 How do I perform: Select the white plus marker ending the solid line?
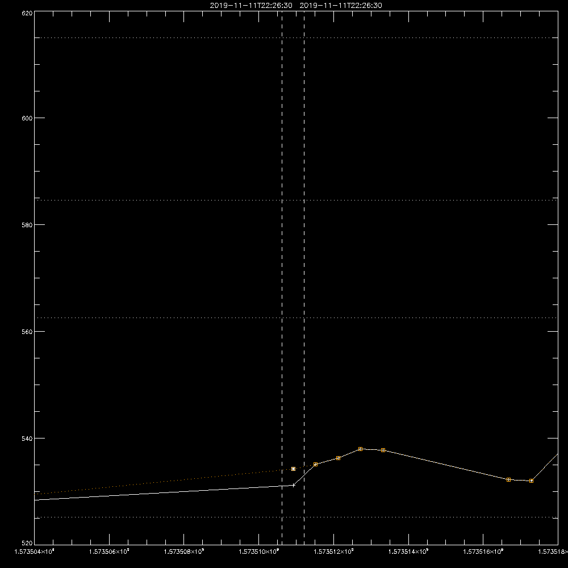294,485
